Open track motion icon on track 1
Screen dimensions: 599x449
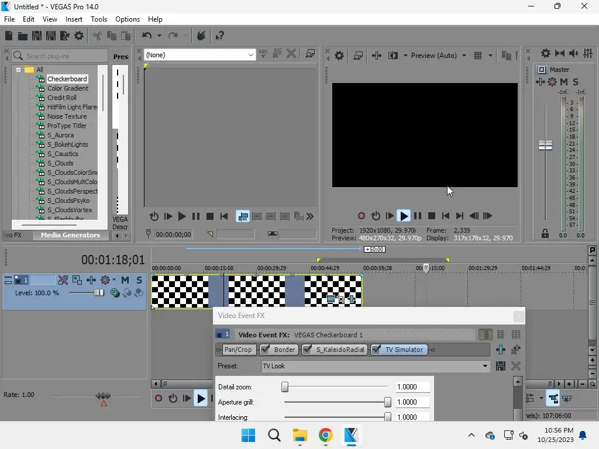(77, 280)
